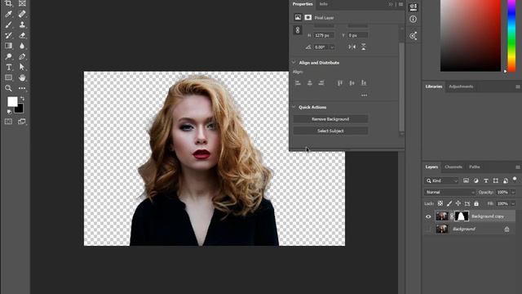Align top edges

click(x=340, y=83)
